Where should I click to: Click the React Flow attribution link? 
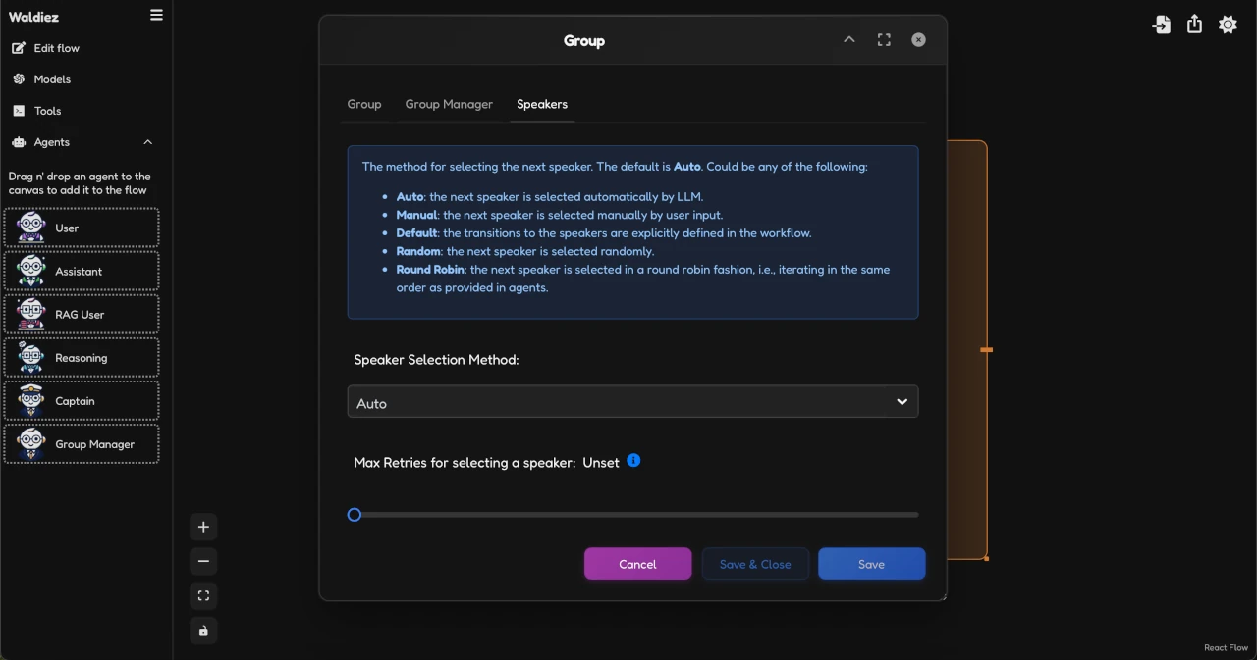pos(1226,648)
